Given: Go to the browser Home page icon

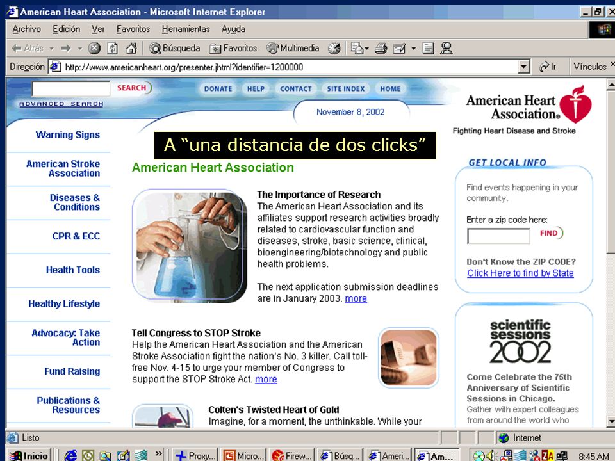Looking at the screenshot, I should pyautogui.click(x=131, y=48).
